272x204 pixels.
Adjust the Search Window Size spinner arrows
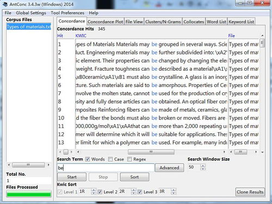[x=203, y=167]
